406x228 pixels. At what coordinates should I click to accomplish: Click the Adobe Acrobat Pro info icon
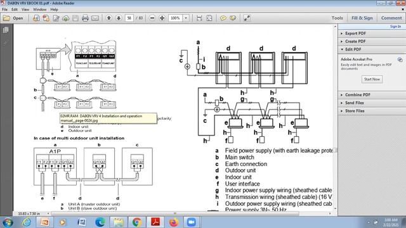pos(400,60)
